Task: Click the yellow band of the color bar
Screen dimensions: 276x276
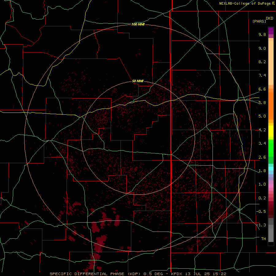Action: click(x=271, y=131)
